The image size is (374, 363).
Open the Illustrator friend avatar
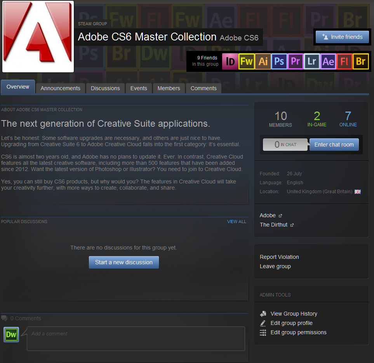point(263,61)
